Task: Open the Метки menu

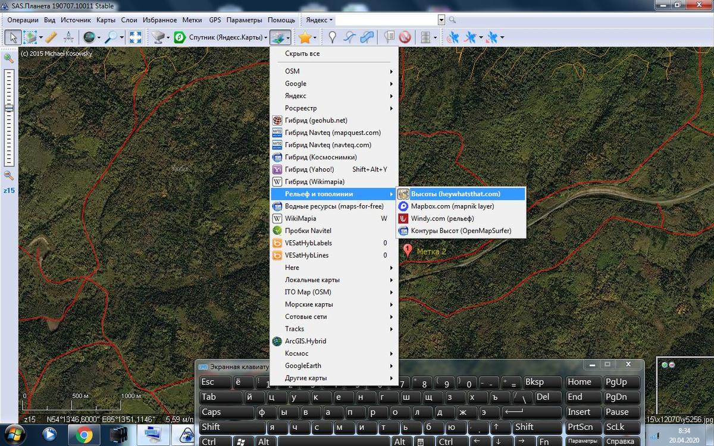Action: coord(192,20)
